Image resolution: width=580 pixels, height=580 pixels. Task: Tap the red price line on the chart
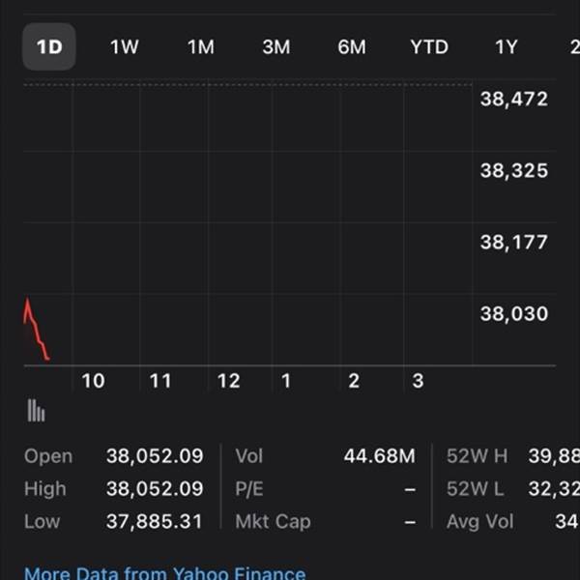tap(37, 330)
